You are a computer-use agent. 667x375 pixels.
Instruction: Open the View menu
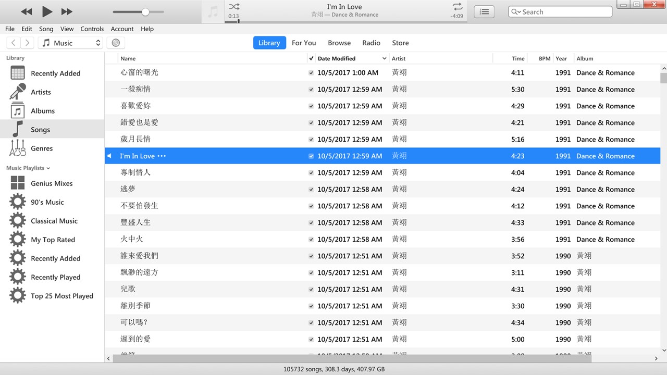coord(67,29)
